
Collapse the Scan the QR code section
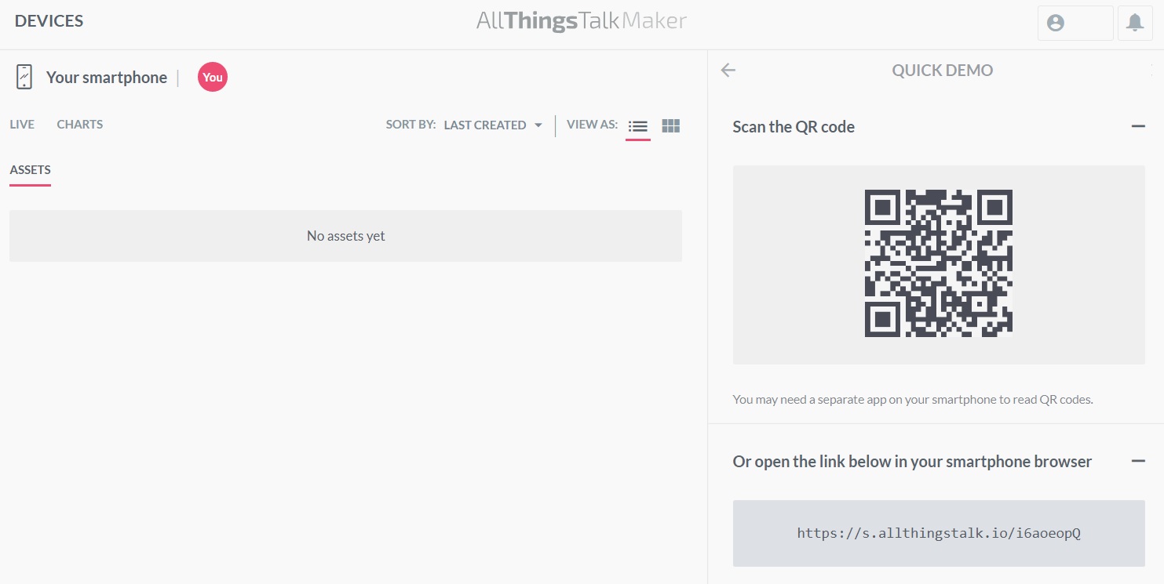[x=1138, y=126]
